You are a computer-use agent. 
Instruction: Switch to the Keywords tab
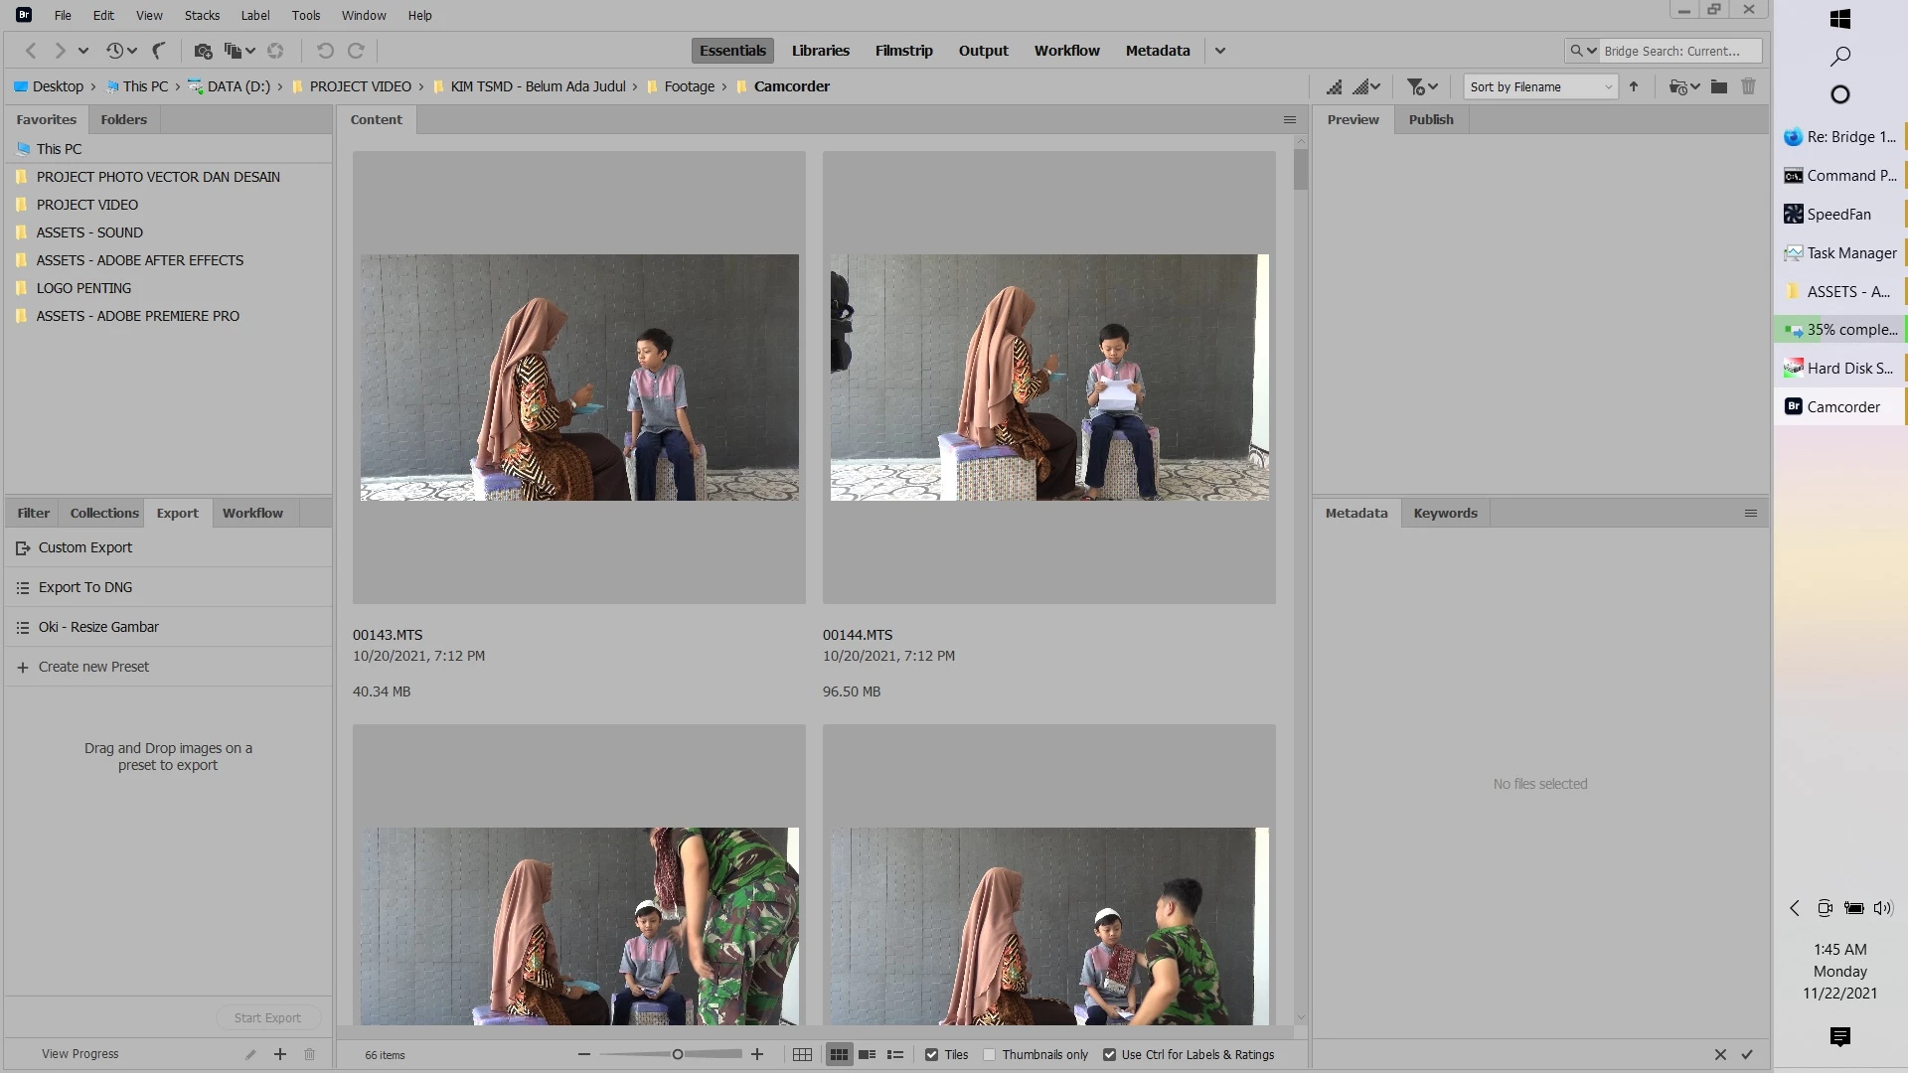coord(1445,513)
